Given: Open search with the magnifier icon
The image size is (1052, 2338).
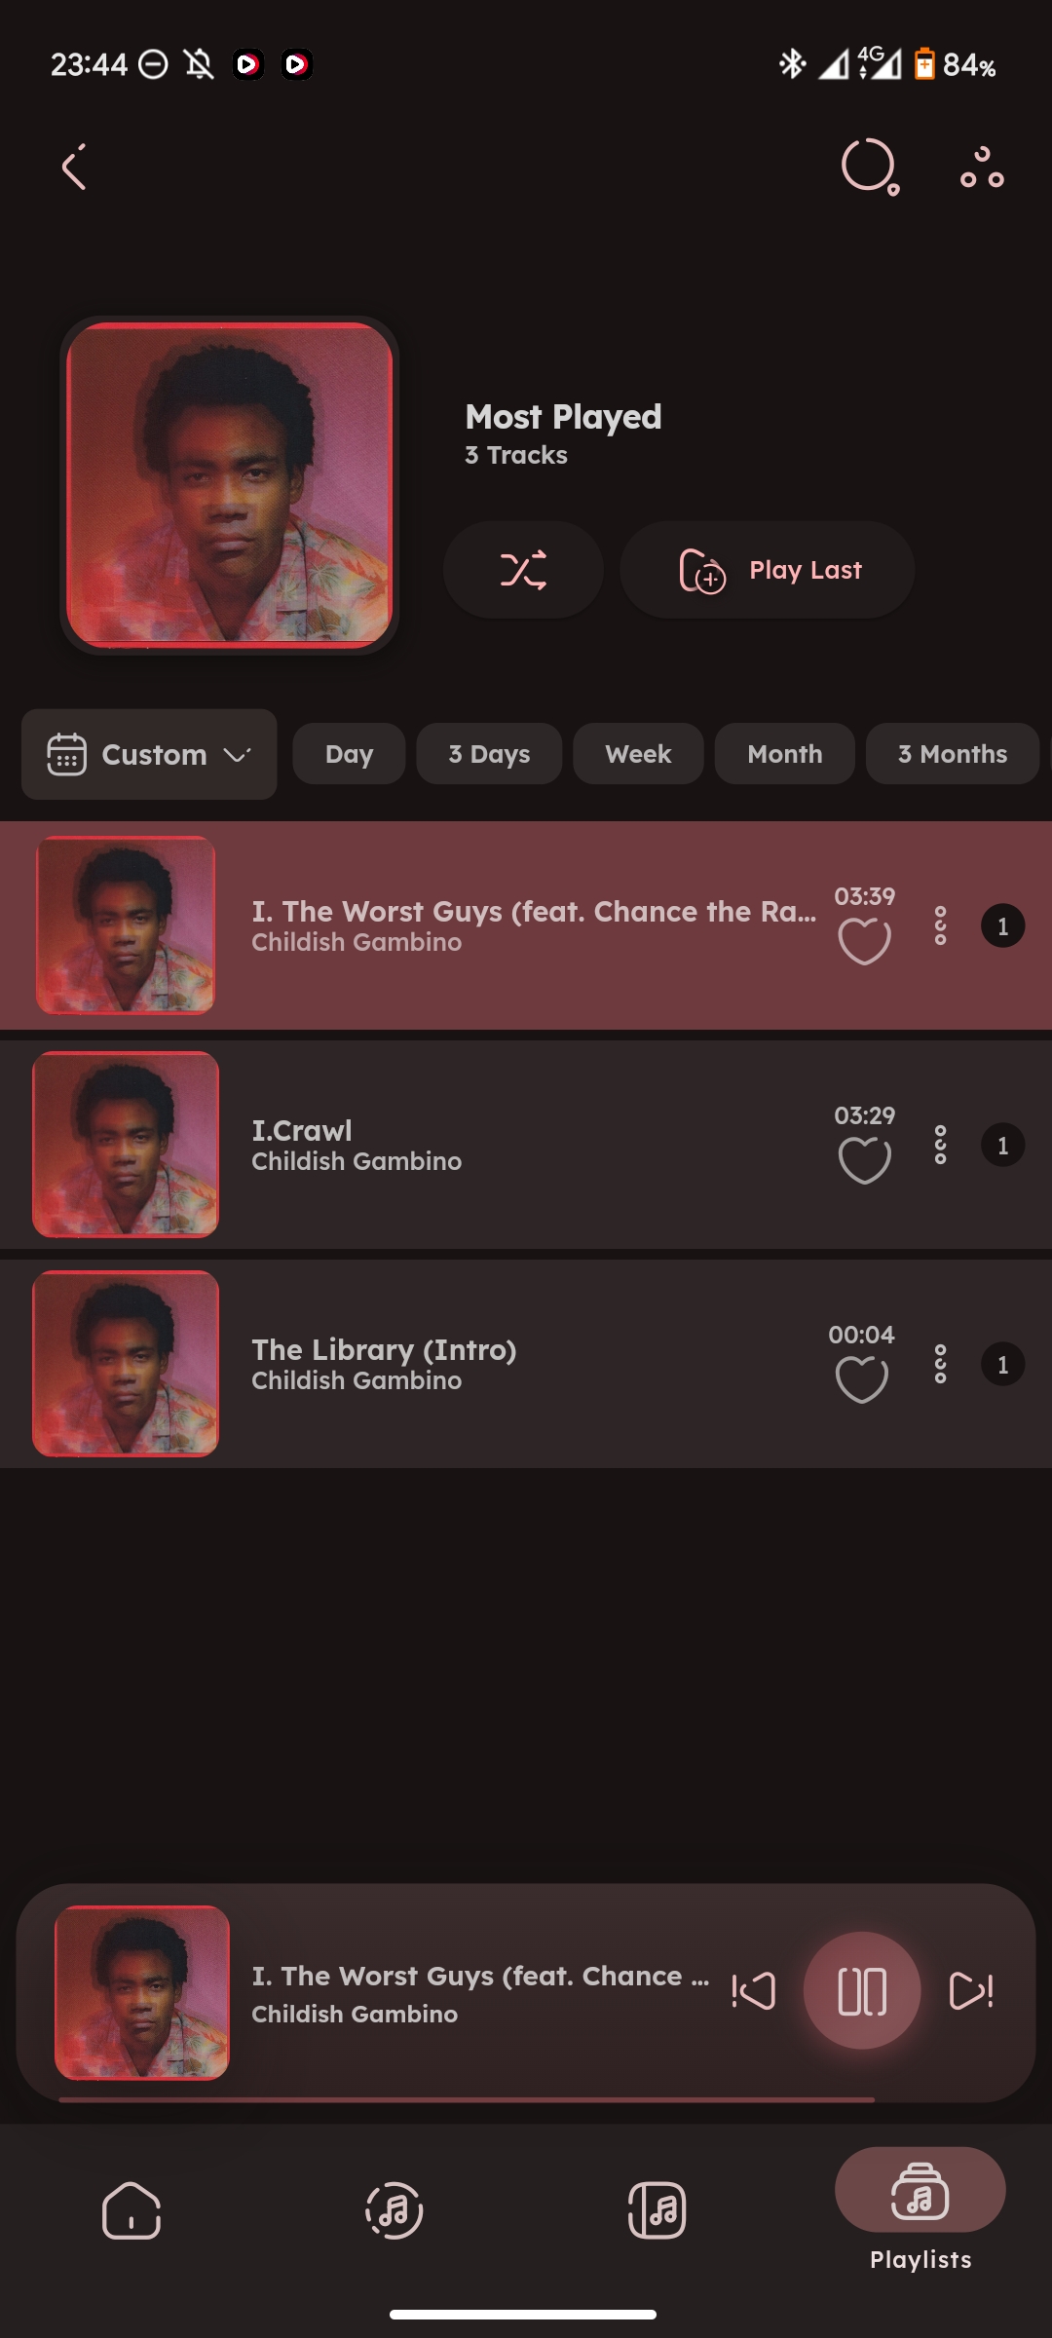Looking at the screenshot, I should [x=870, y=167].
